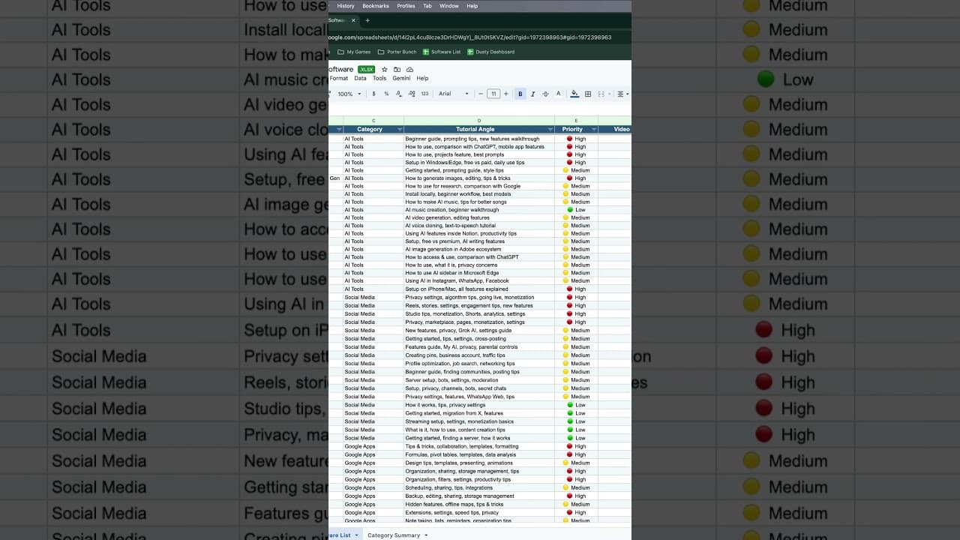This screenshot has width=960, height=540.
Task: Open the Sheets Format menu
Action: click(339, 78)
